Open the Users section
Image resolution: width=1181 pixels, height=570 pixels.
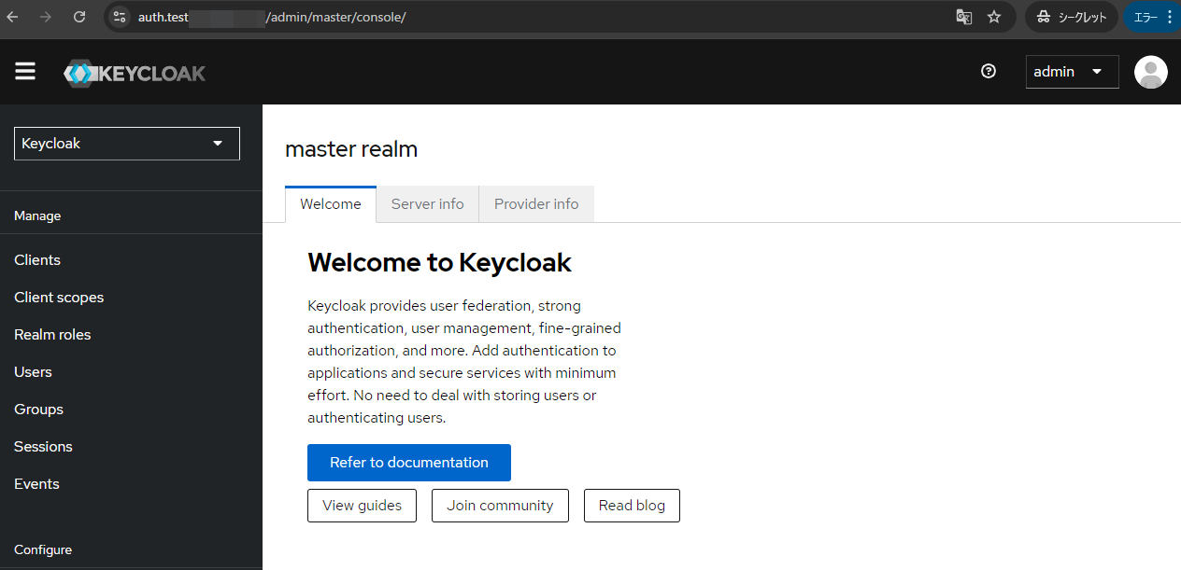33,371
